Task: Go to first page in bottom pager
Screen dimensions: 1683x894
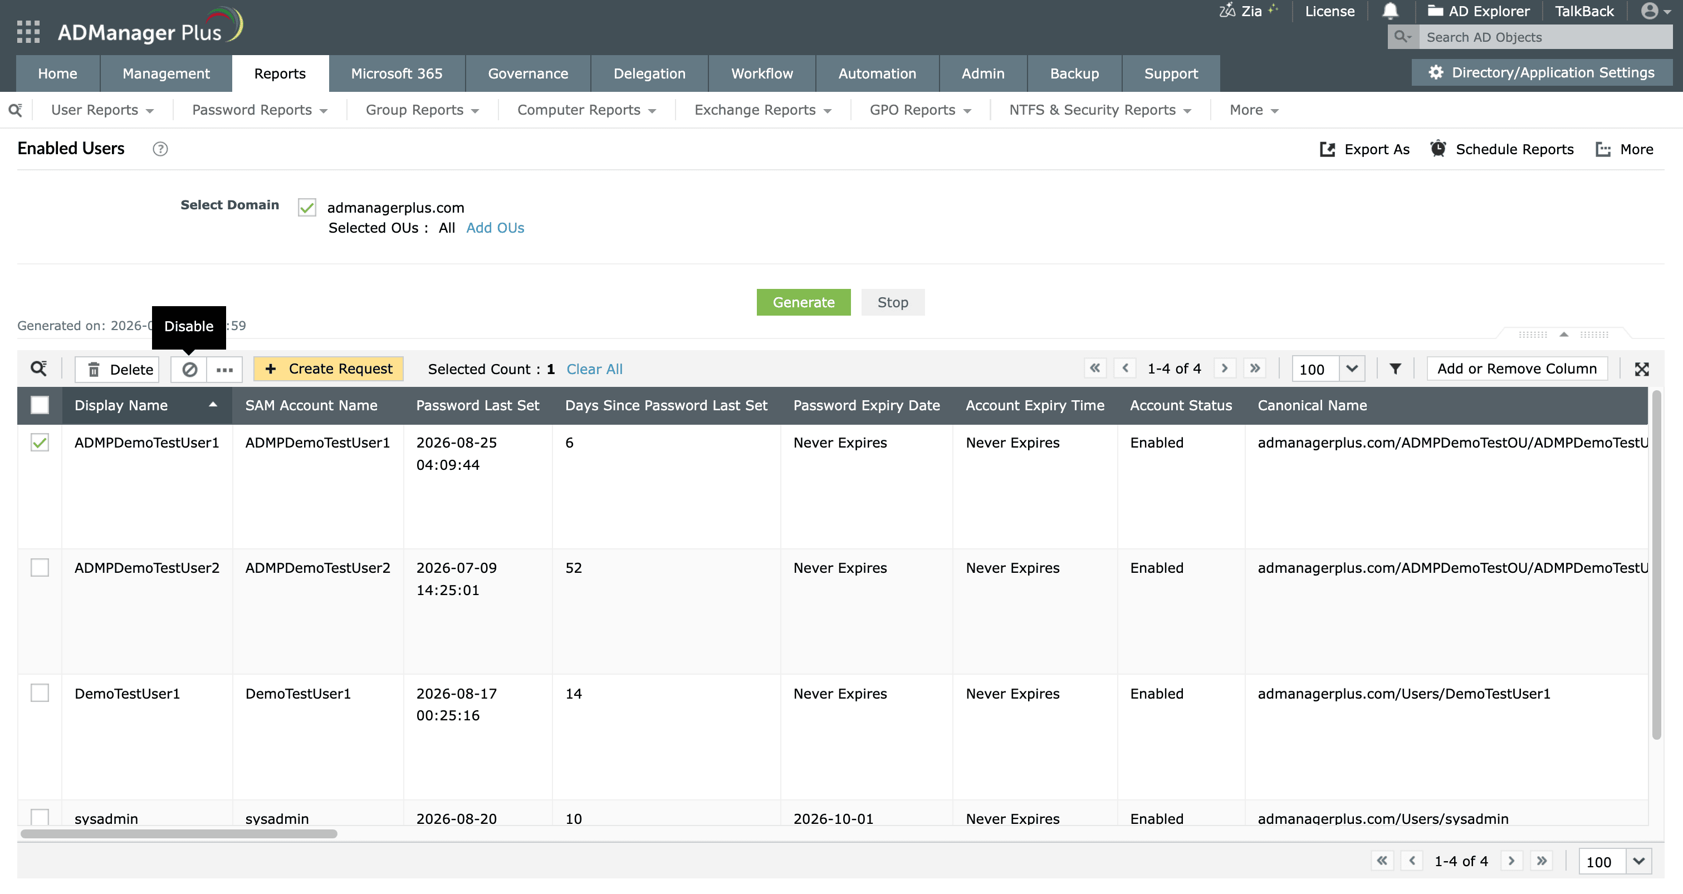Action: (x=1382, y=861)
